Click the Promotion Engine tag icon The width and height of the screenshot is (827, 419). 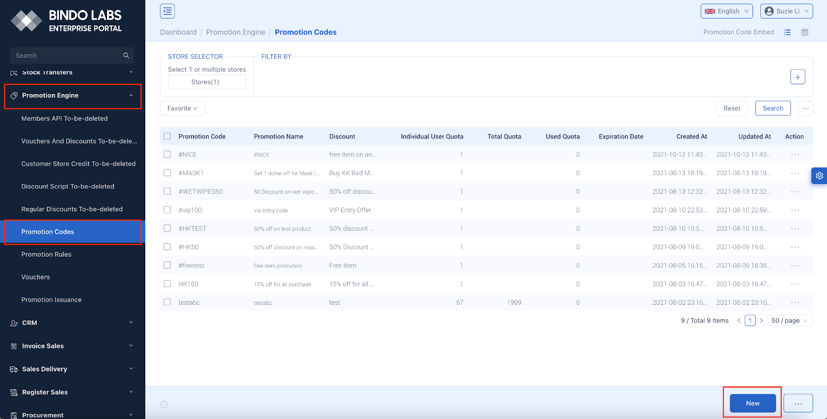pyautogui.click(x=14, y=96)
